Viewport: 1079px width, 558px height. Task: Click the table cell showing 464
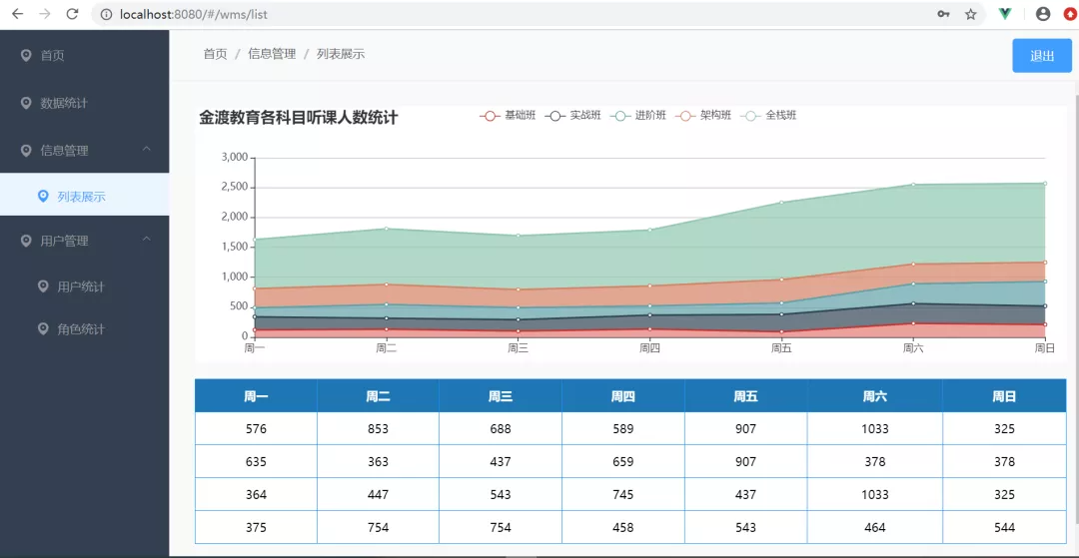click(x=874, y=528)
